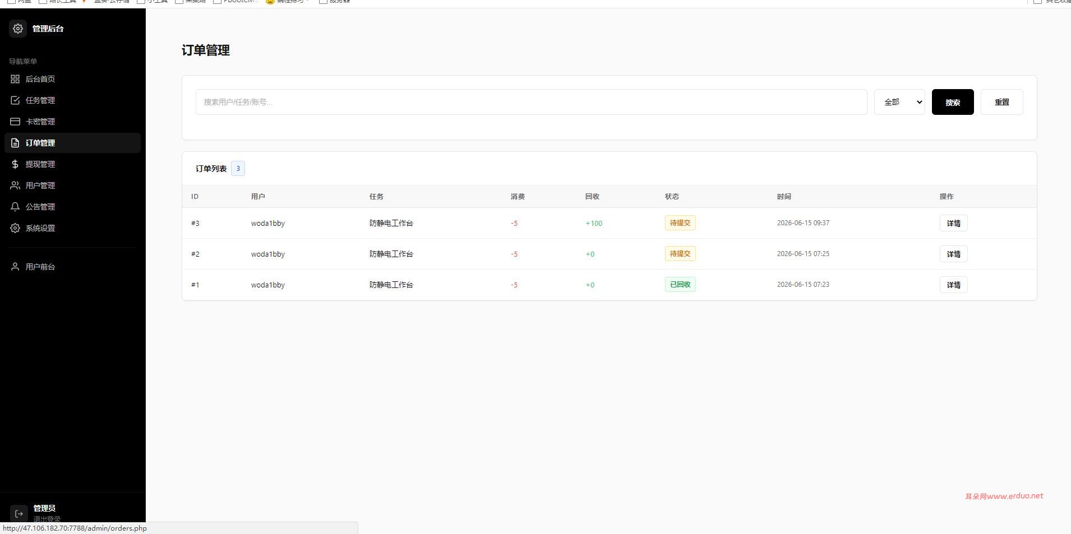The width and height of the screenshot is (1071, 534).
Task: Open 系统设置 page
Action: click(72, 228)
